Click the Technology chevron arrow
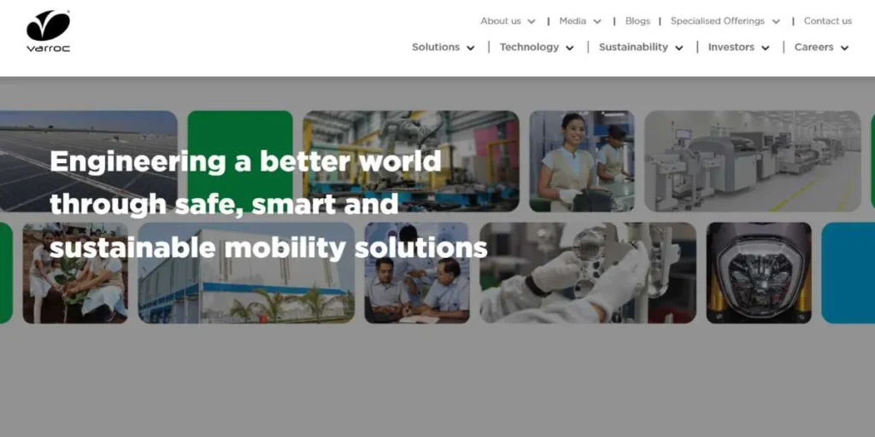875x437 pixels. pos(570,48)
